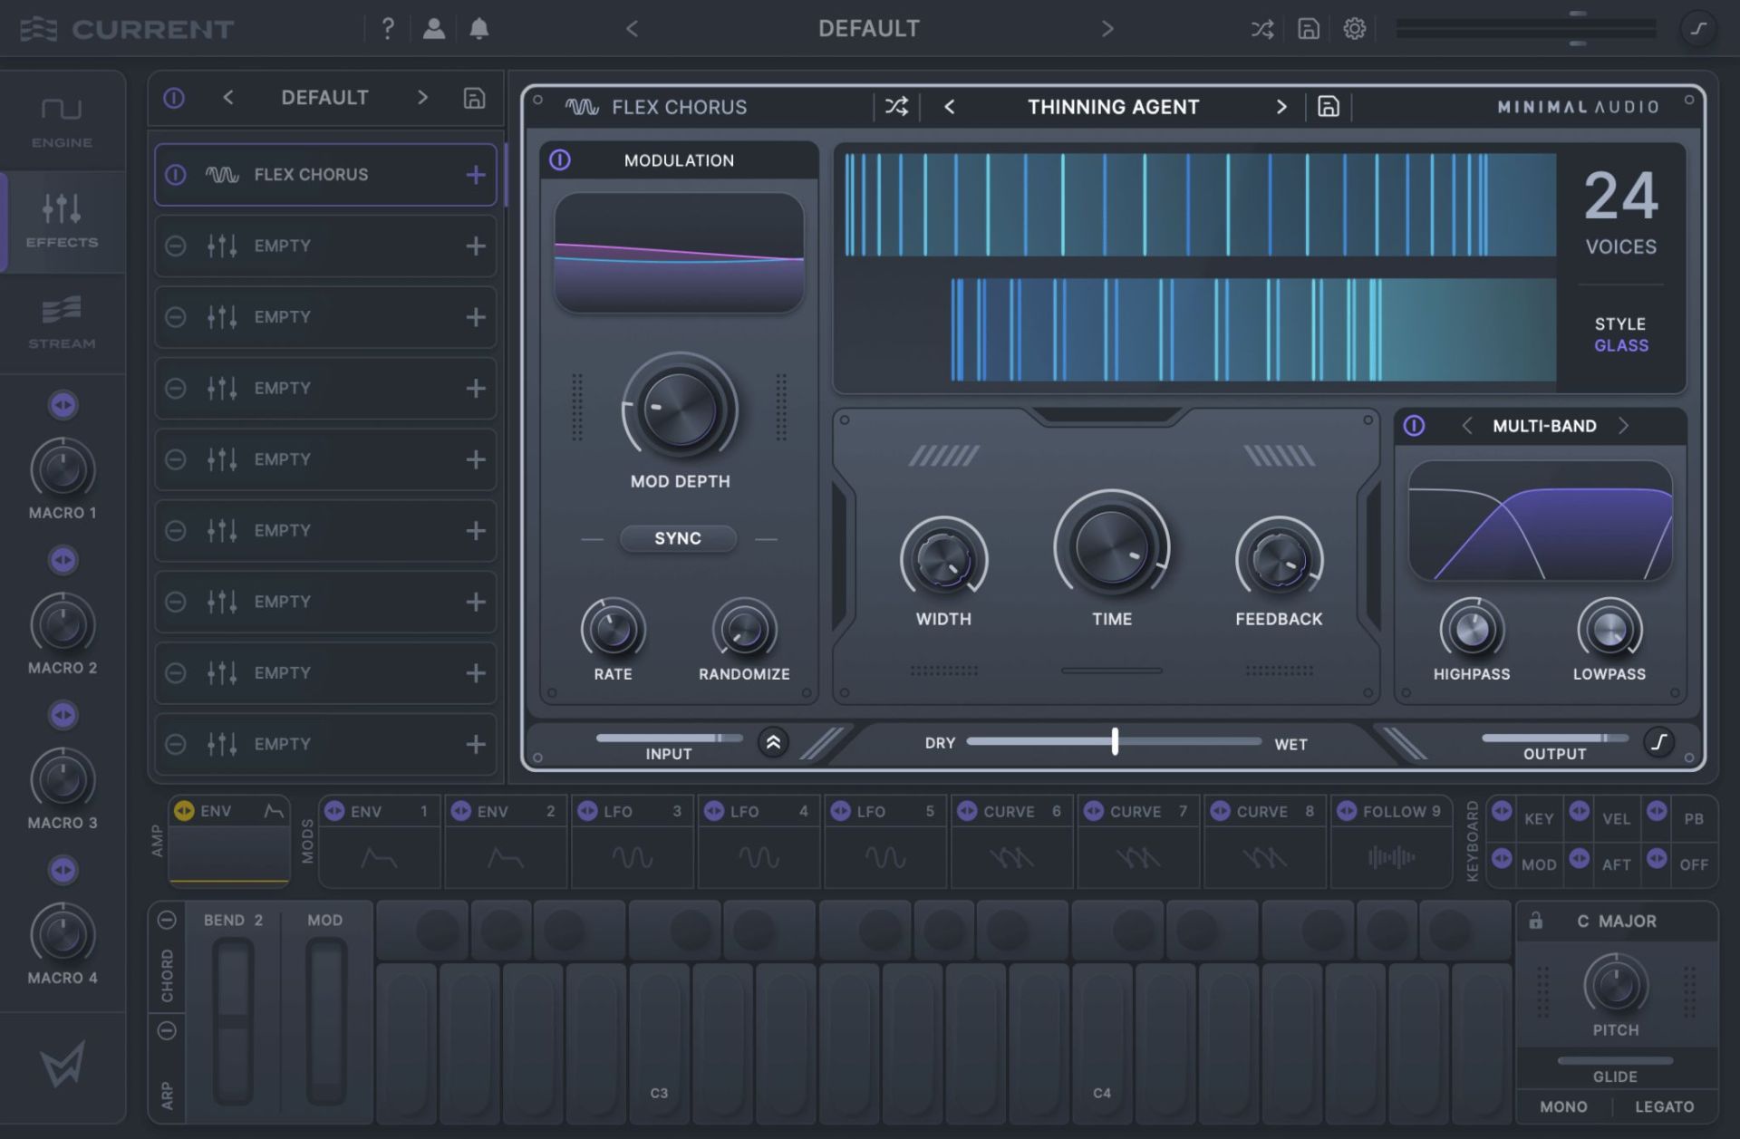This screenshot has width=1740, height=1139.
Task: Enable LEGATO mode
Action: pyautogui.click(x=1664, y=1106)
